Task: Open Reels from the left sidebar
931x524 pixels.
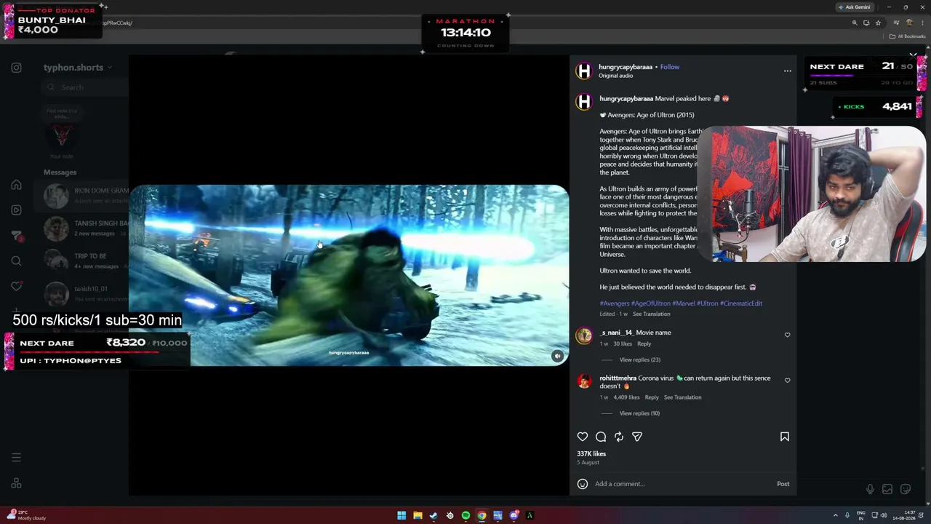Action: tap(16, 210)
